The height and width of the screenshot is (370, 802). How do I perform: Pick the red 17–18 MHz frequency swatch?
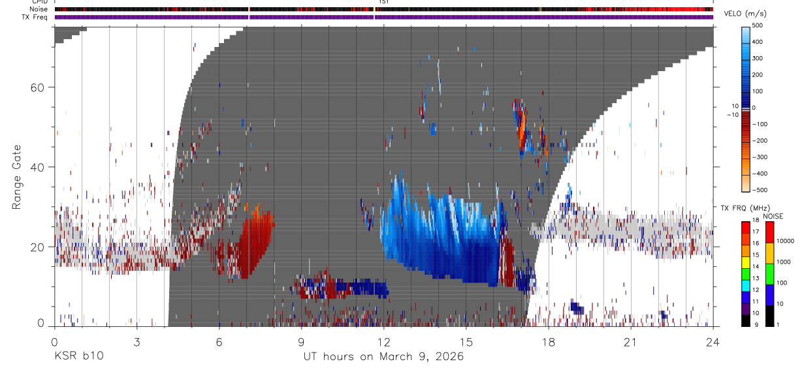coord(745,227)
